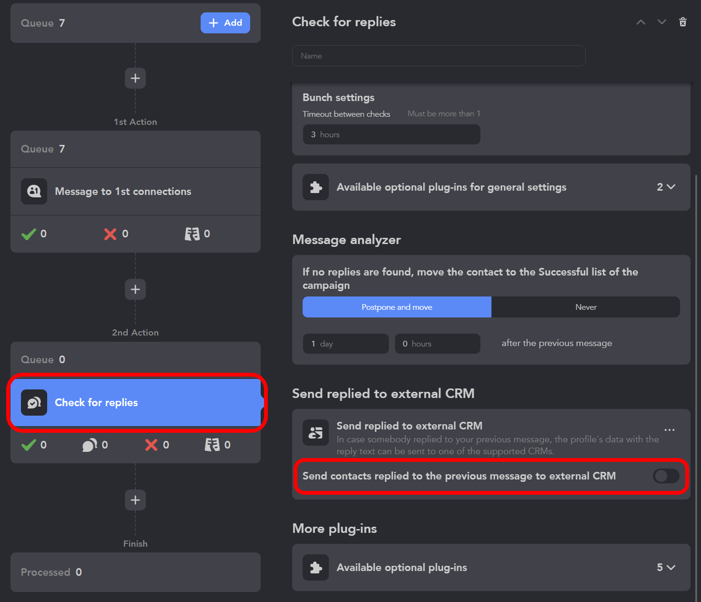This screenshot has height=602, width=701.
Task: Click plus icon below the top Queue
Action: click(x=135, y=78)
